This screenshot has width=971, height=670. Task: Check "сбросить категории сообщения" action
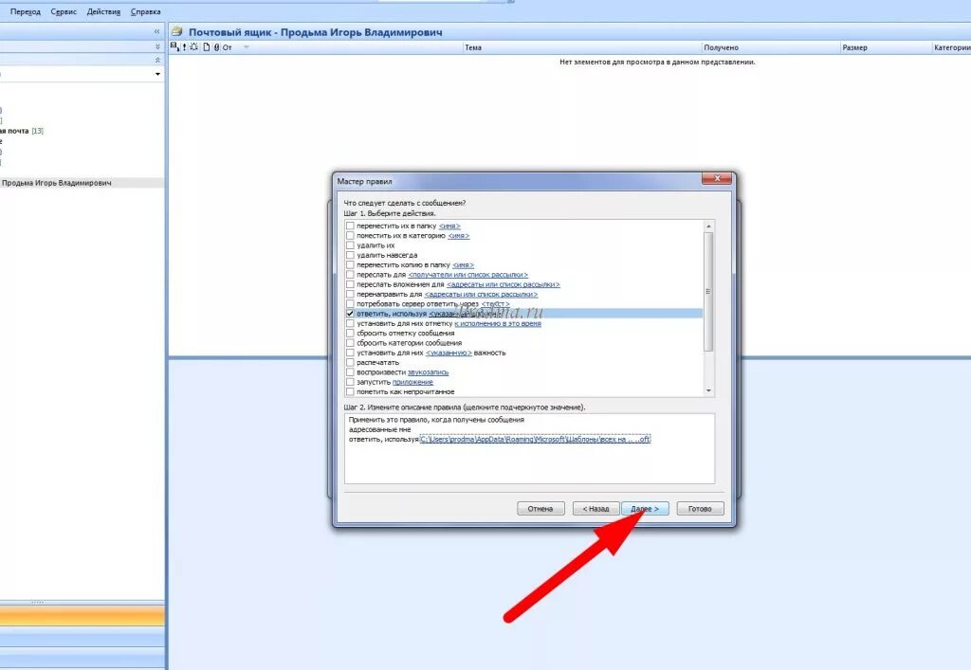click(x=350, y=343)
